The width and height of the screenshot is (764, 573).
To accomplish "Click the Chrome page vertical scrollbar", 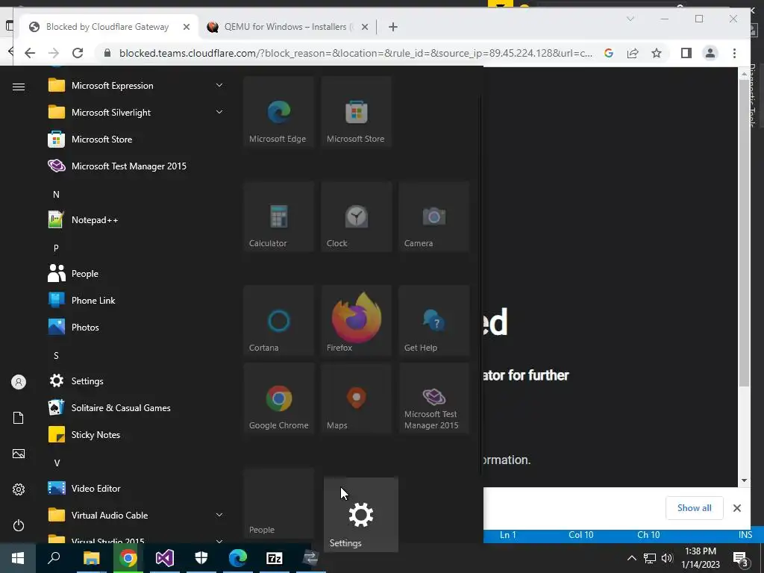I will (x=744, y=233).
